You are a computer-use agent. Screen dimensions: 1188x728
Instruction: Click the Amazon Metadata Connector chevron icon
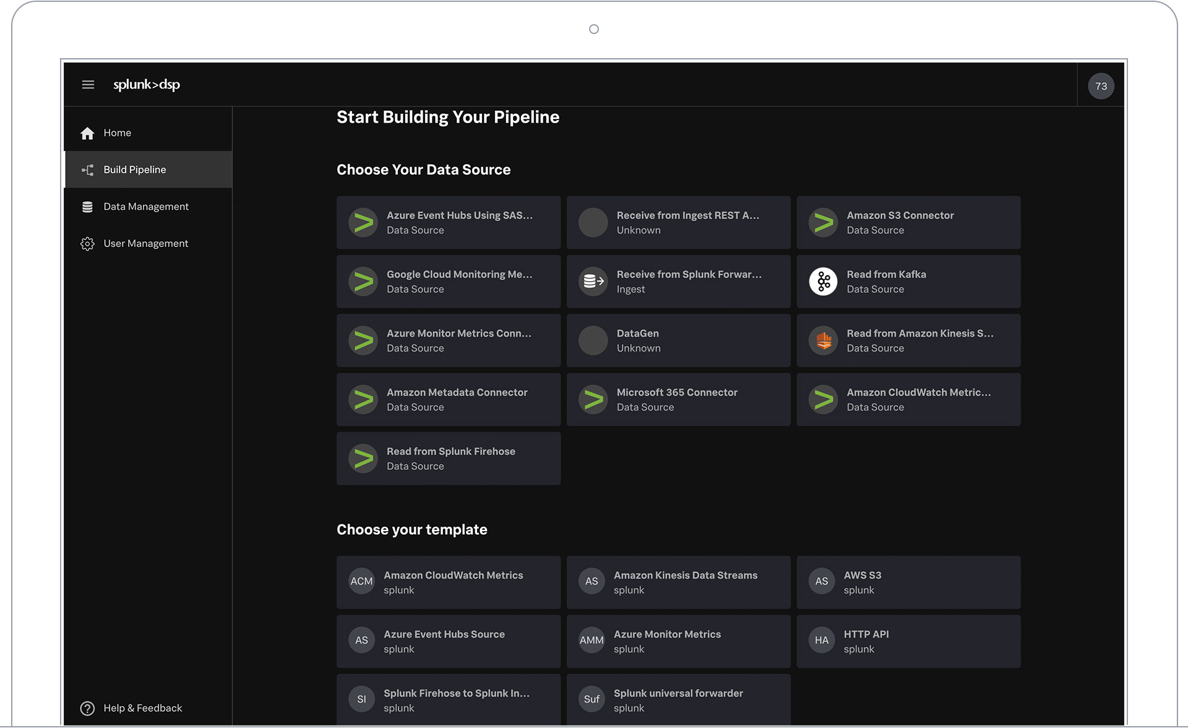coord(363,400)
